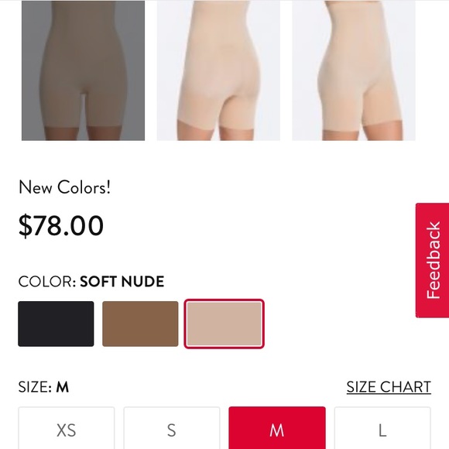Viewport: 449px width, 449px height.
Task: View the back-view product thumbnail
Action: coord(218,70)
